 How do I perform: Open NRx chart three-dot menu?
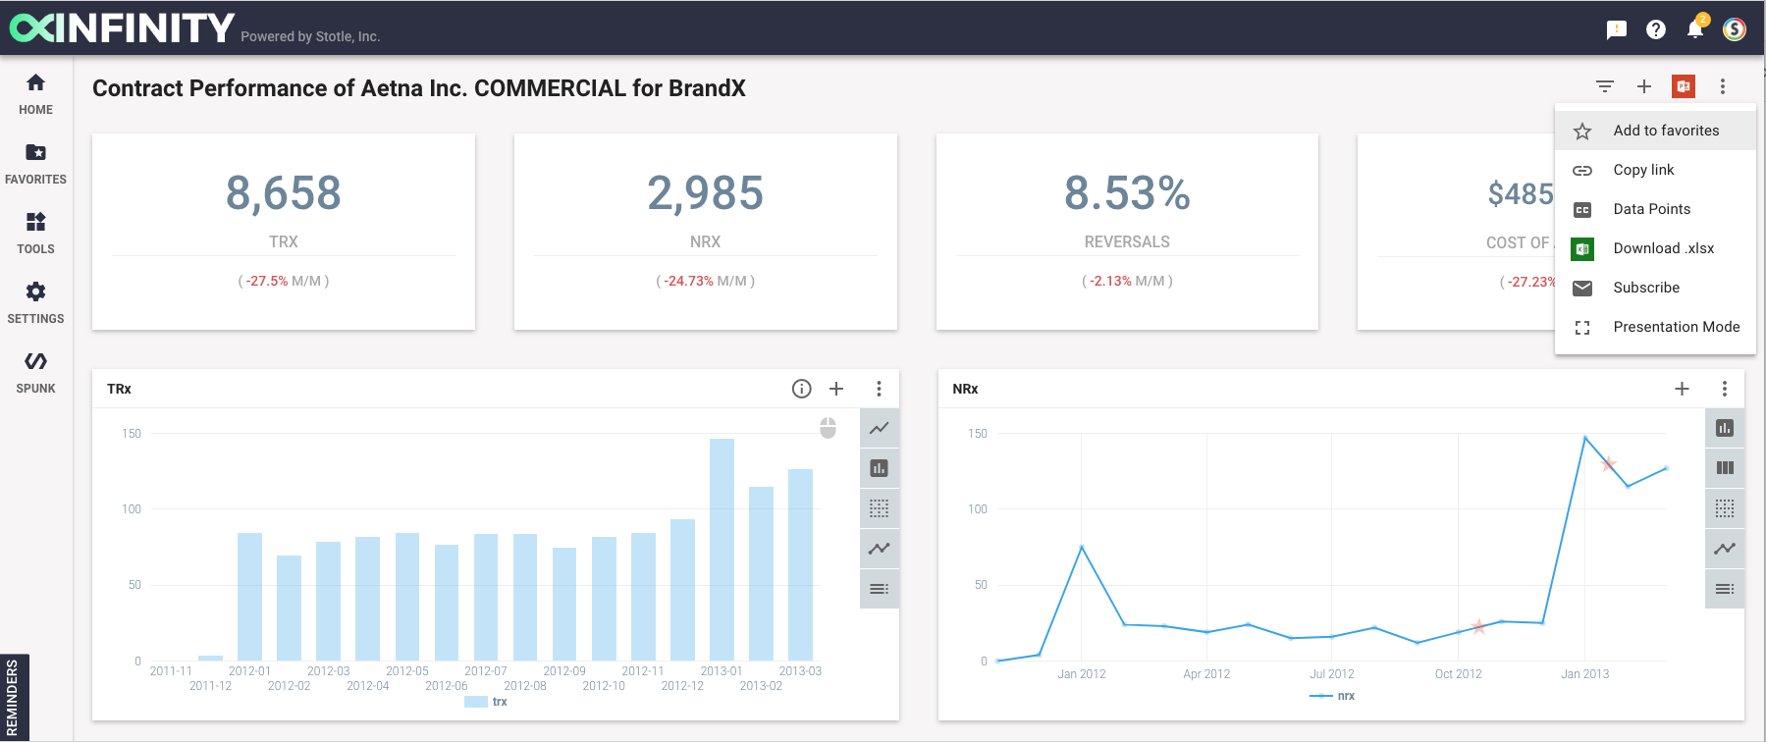point(1725,389)
